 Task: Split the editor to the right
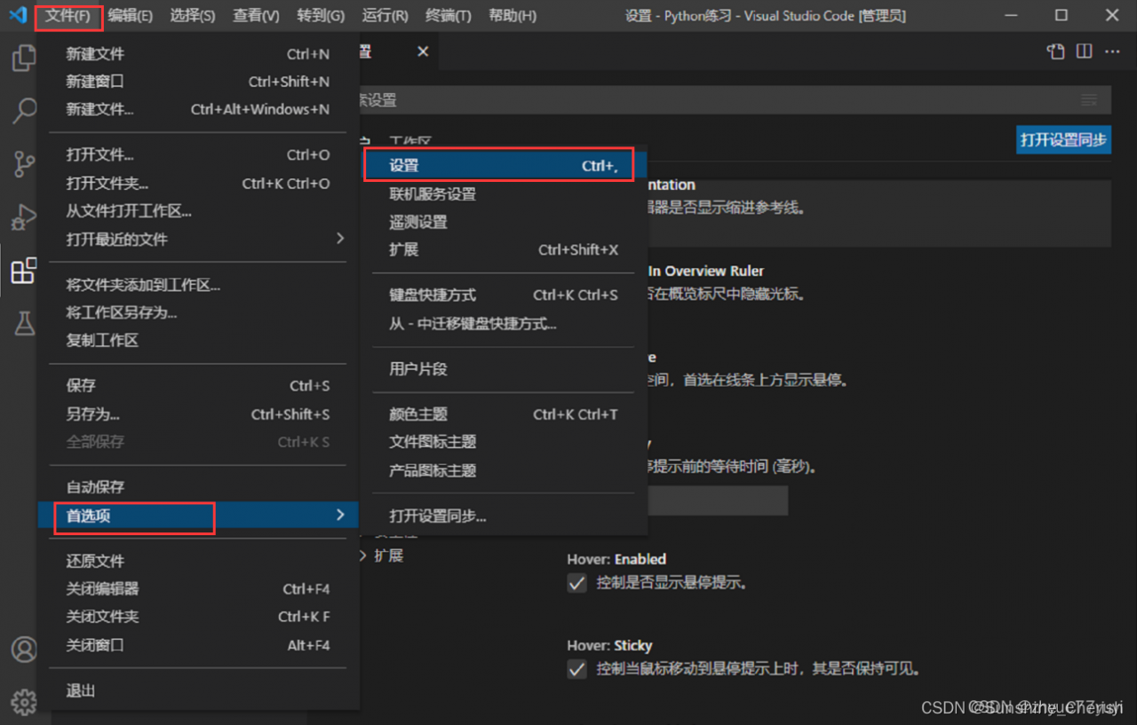point(1084,51)
